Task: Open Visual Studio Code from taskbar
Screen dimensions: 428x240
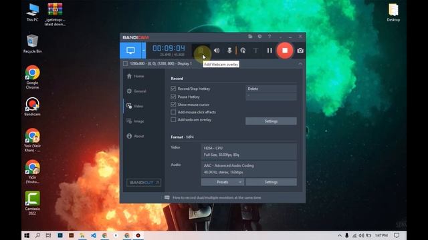Action: (x=94, y=235)
